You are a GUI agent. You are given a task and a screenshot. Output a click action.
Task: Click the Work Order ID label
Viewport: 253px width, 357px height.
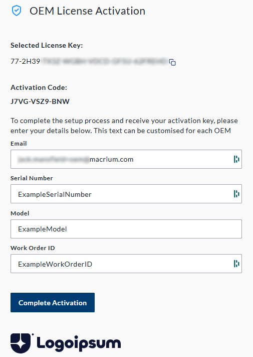click(x=33, y=248)
